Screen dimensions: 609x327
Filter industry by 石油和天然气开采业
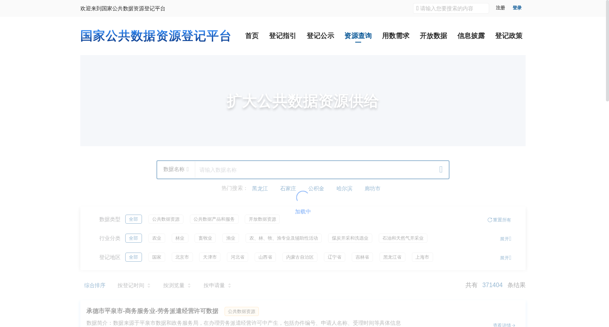click(x=403, y=238)
